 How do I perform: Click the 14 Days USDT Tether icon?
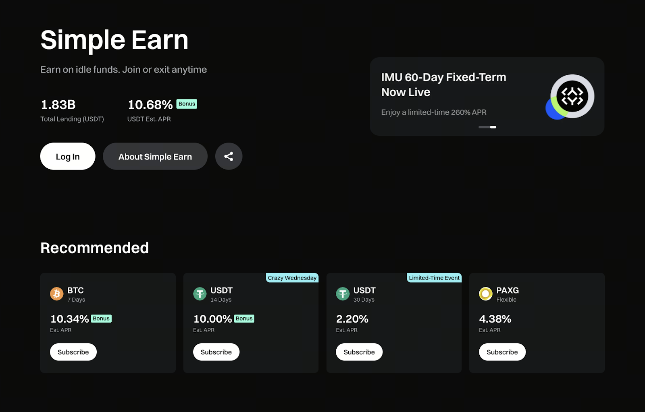click(200, 294)
